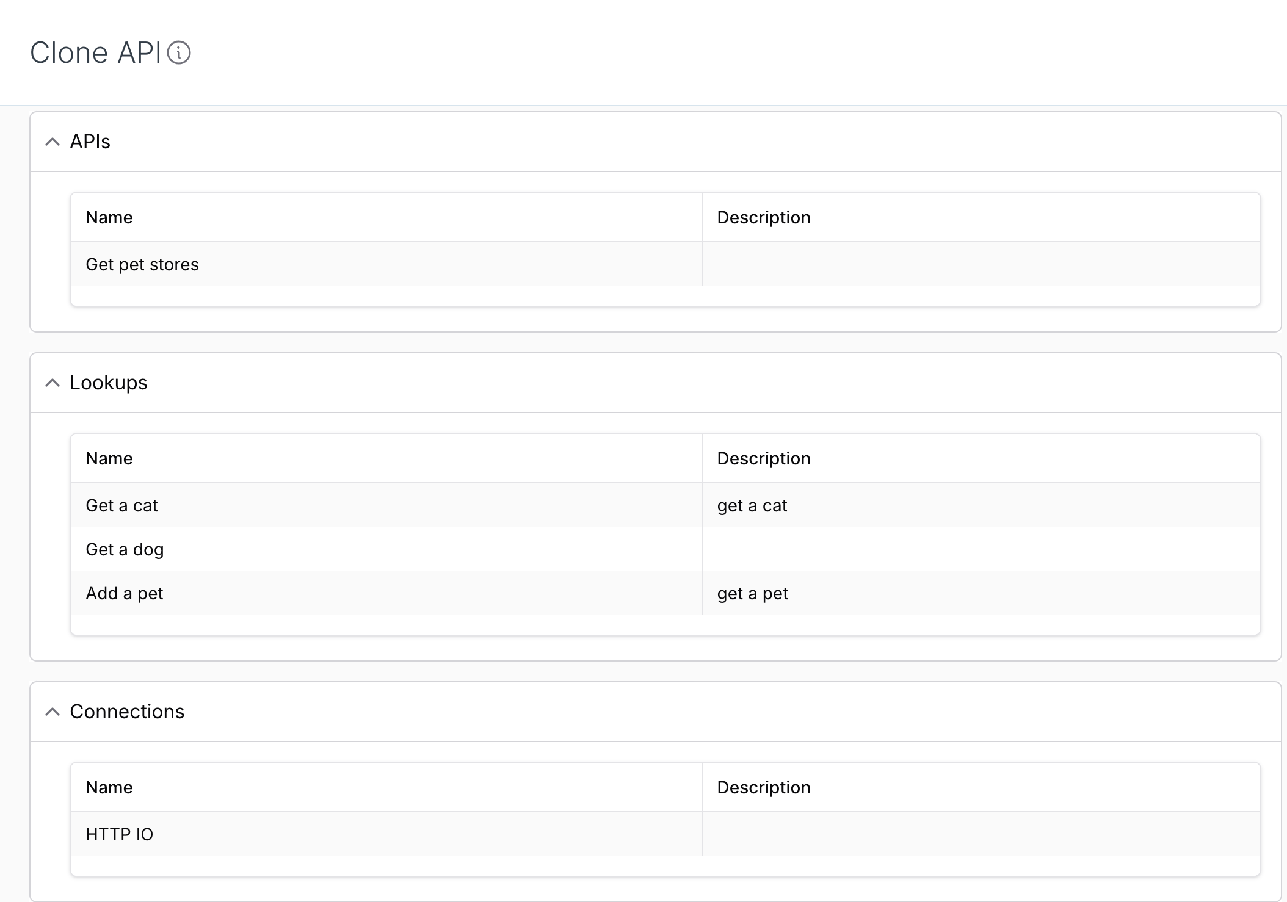Select the HTTP IO connection row

(x=665, y=834)
